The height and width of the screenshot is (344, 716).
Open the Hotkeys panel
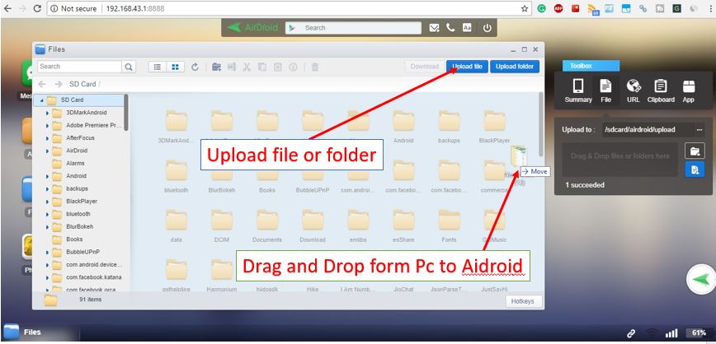click(524, 302)
